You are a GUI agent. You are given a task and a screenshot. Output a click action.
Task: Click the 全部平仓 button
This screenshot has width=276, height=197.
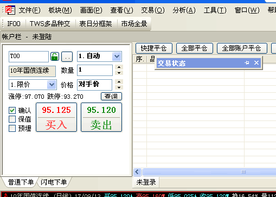tap(195, 48)
